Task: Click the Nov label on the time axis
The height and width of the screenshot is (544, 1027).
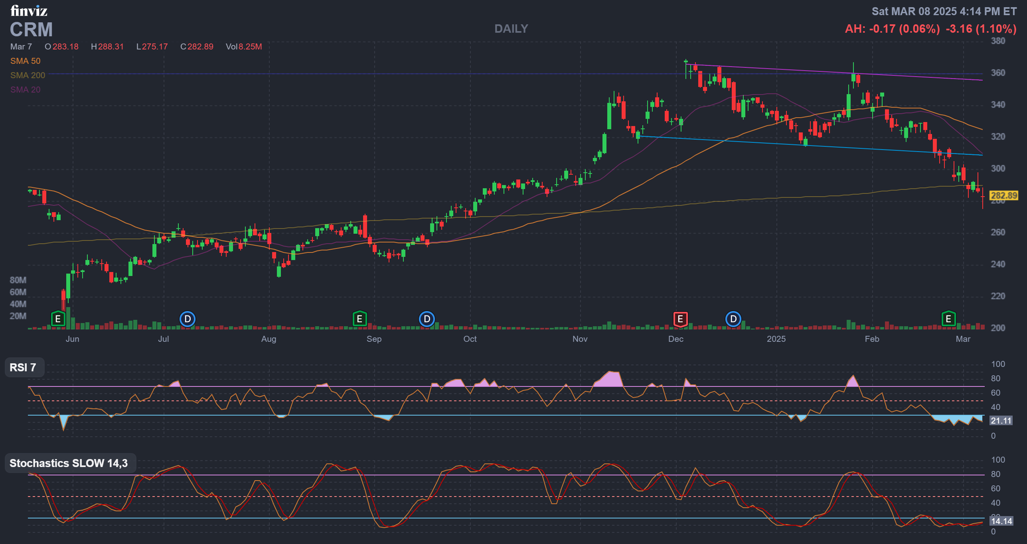Action: click(x=580, y=339)
